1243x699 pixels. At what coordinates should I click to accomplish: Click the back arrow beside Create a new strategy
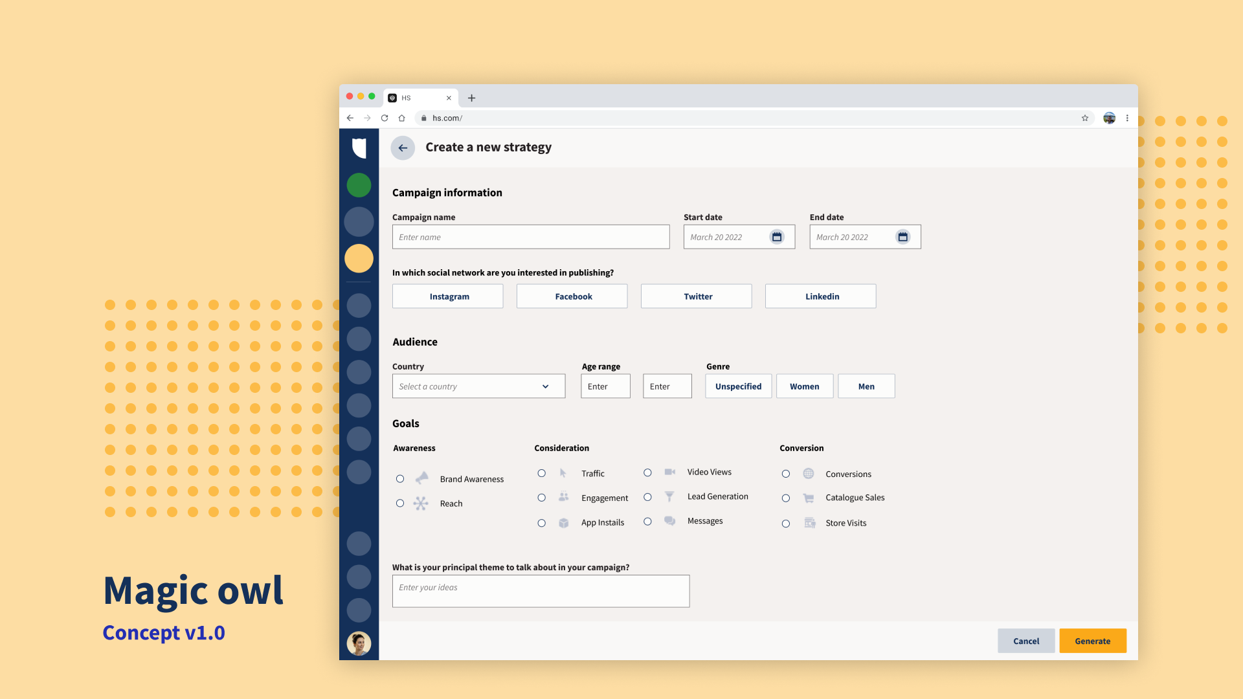coord(403,148)
